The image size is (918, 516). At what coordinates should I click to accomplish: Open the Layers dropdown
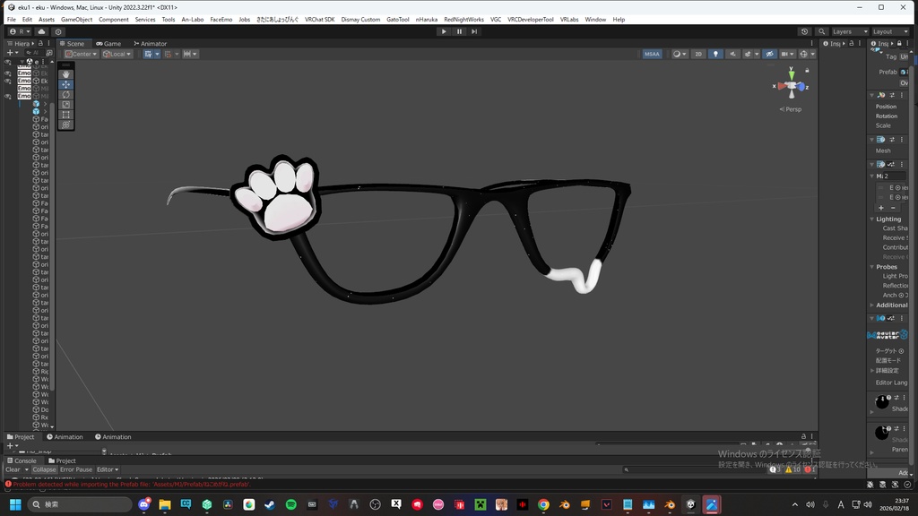click(x=849, y=31)
